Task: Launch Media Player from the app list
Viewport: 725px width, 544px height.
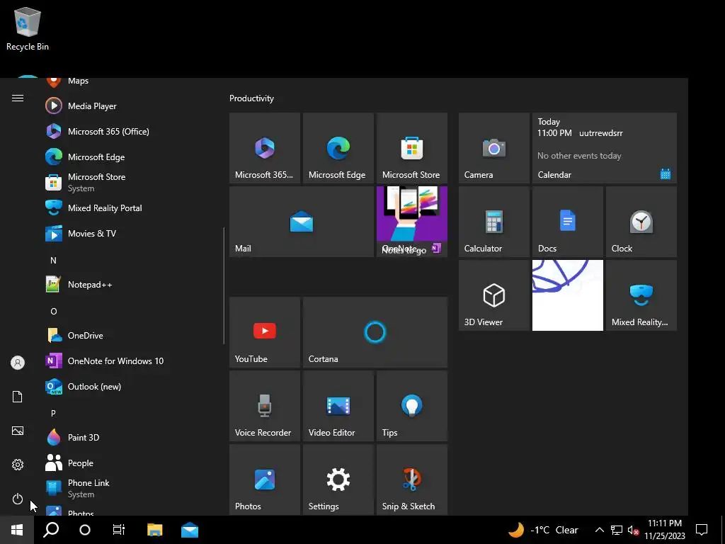Action: [130, 106]
